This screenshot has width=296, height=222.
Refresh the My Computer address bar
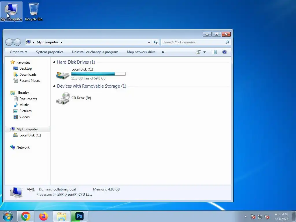tap(156, 42)
